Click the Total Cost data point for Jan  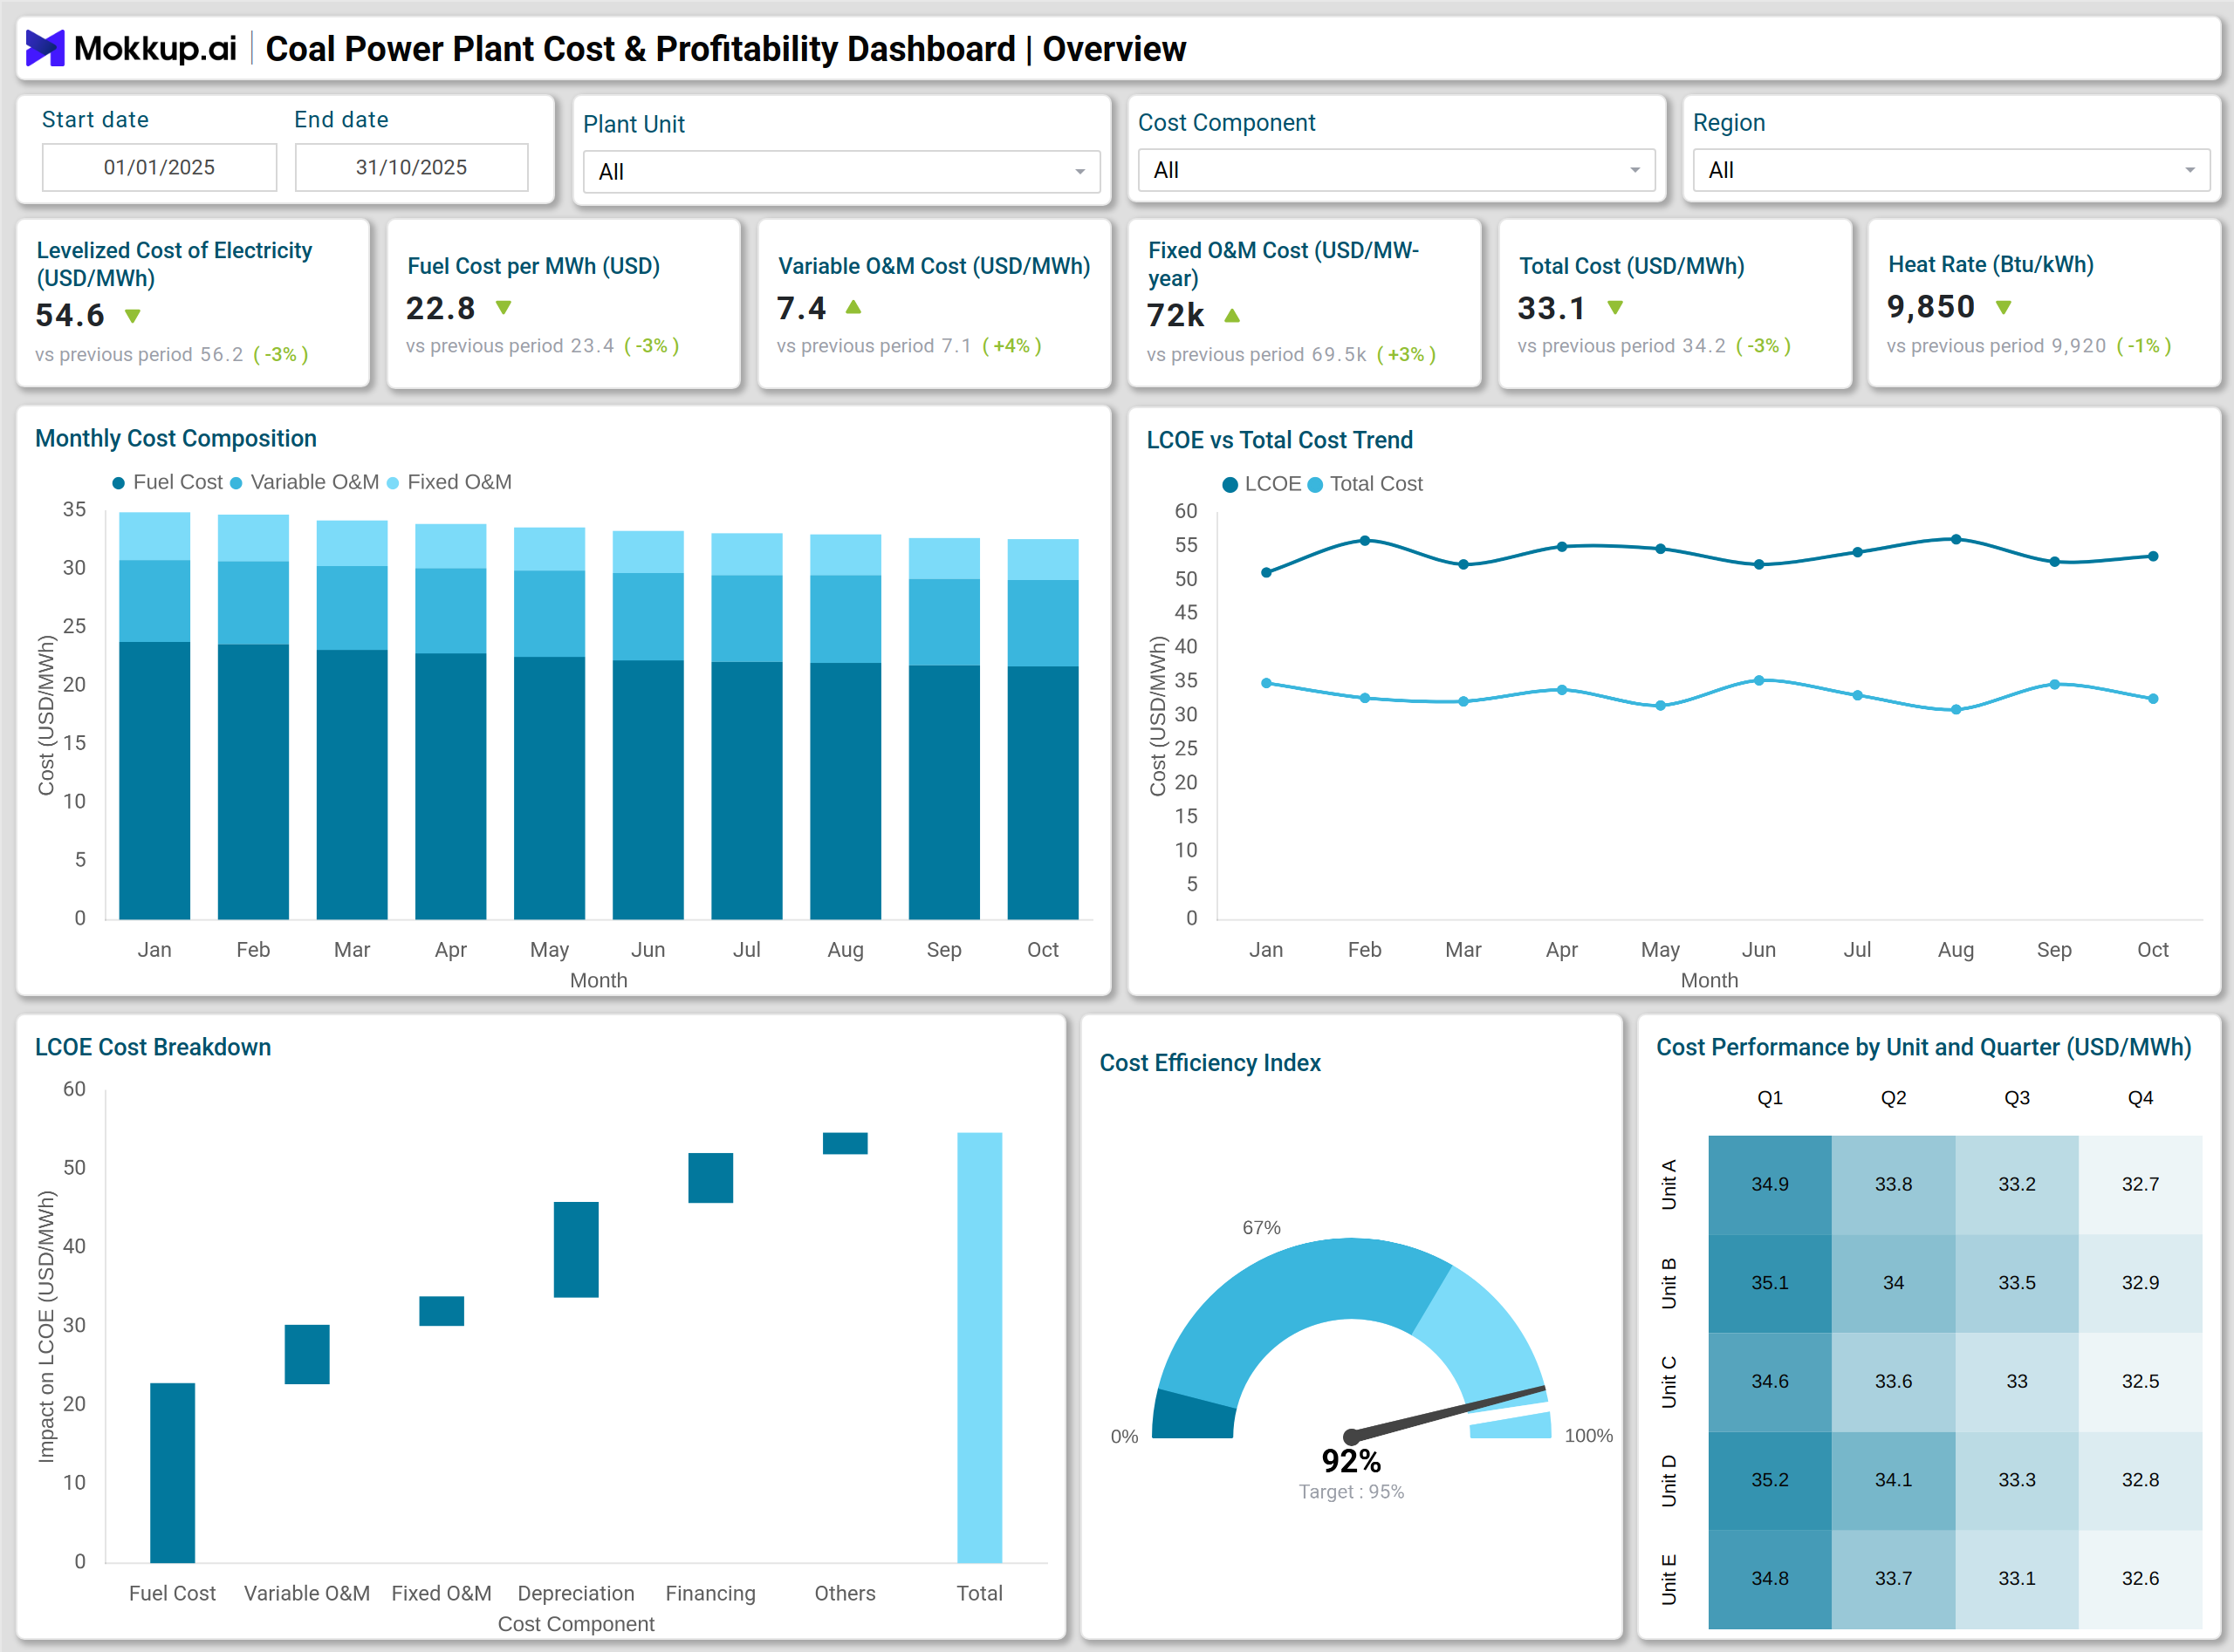(x=1266, y=683)
